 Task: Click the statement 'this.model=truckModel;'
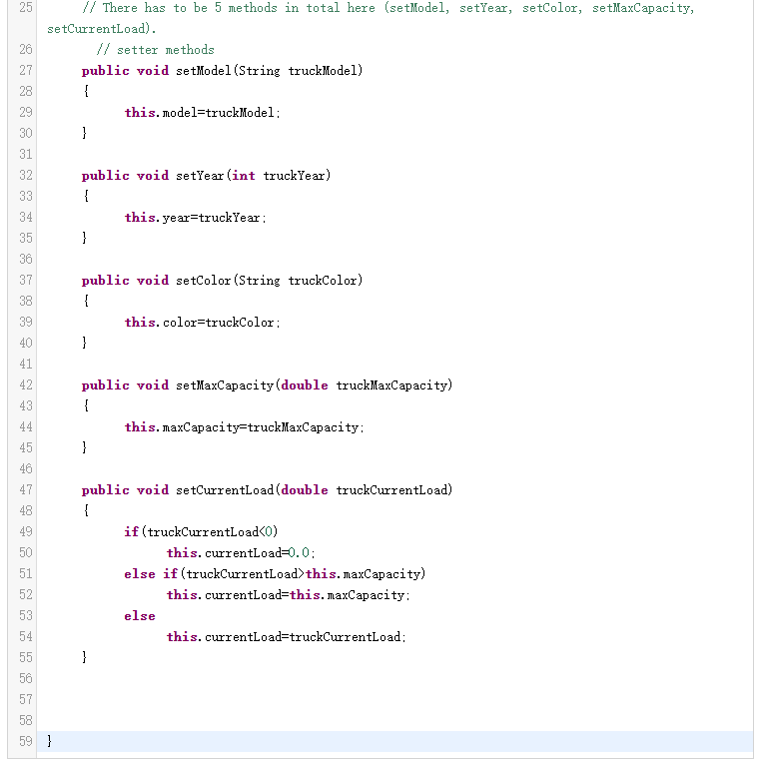click(x=203, y=113)
